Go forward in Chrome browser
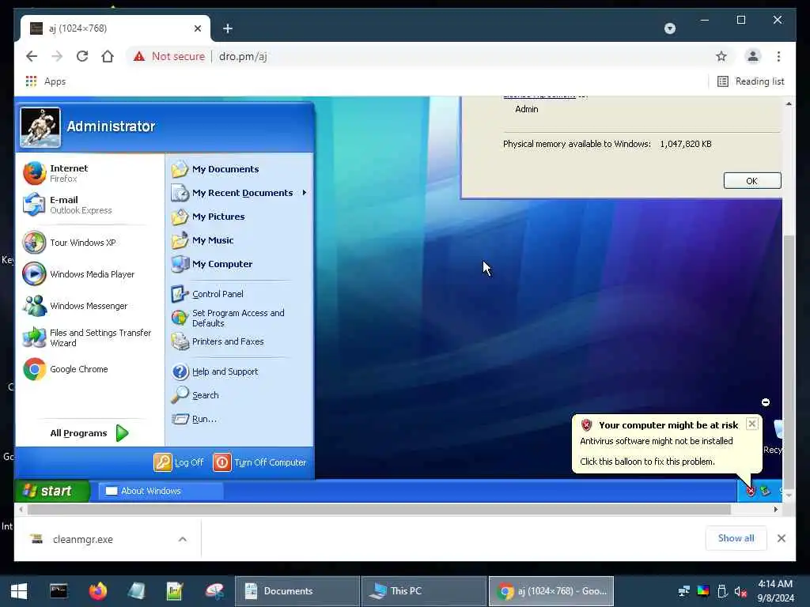This screenshot has width=810, height=607. (57, 56)
